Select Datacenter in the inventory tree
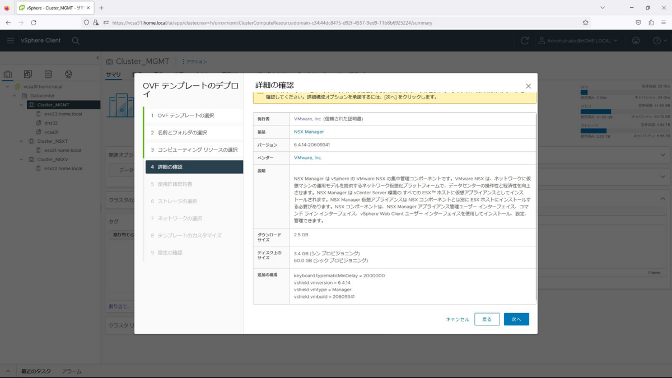Screen dimensions: 672x378 (42, 96)
